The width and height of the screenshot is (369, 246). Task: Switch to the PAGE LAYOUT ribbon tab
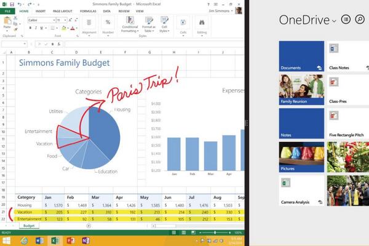(63, 11)
